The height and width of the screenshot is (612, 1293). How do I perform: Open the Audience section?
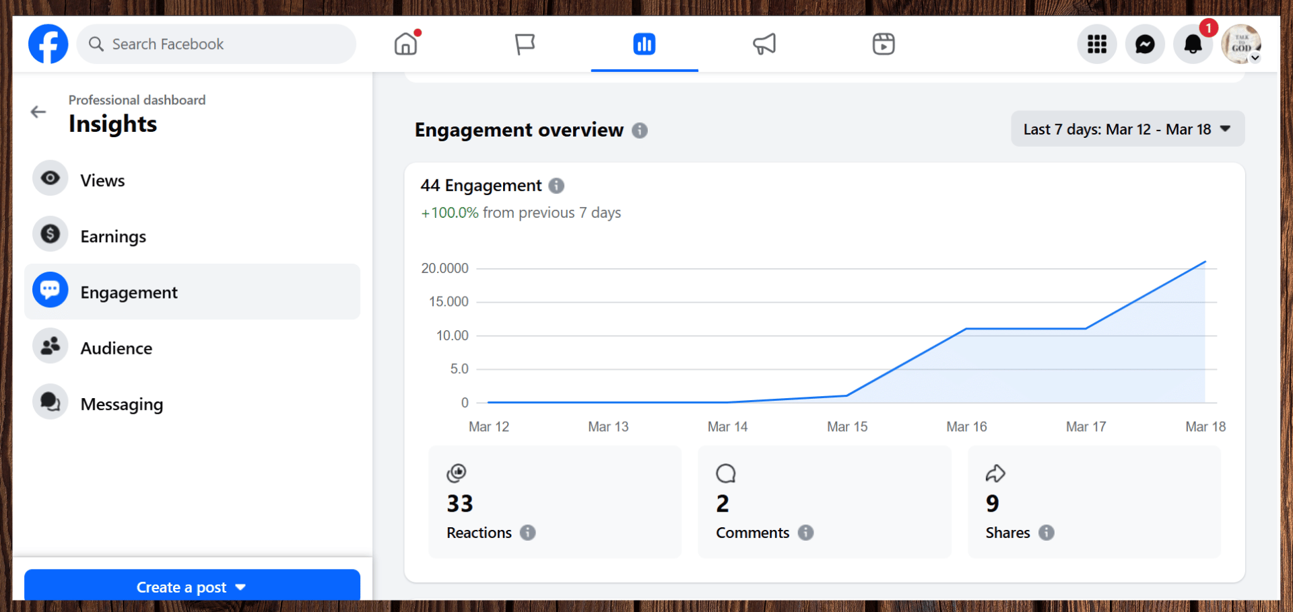click(x=193, y=348)
